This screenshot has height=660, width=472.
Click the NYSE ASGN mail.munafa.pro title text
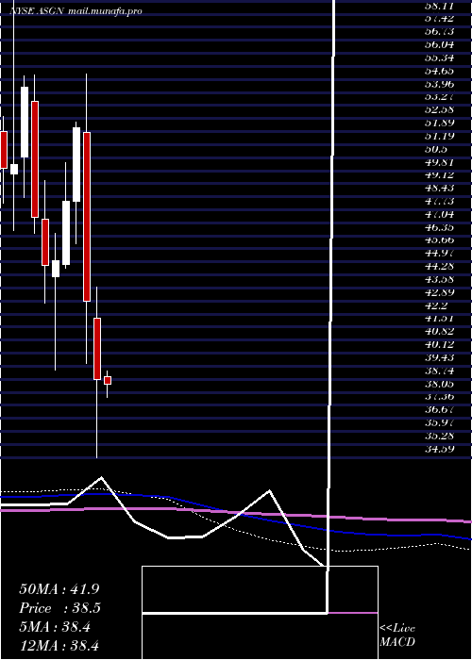pyautogui.click(x=76, y=11)
